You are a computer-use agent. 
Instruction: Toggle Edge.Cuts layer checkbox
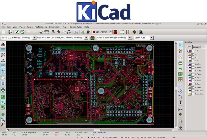193,94
